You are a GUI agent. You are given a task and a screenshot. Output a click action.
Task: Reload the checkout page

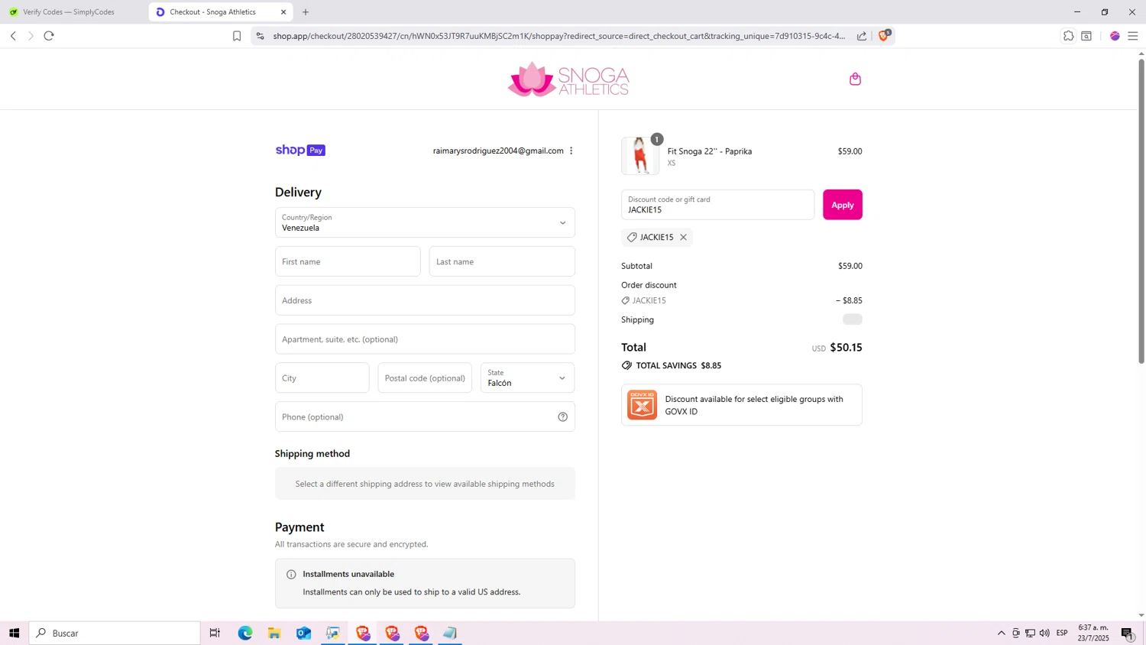coord(49,36)
